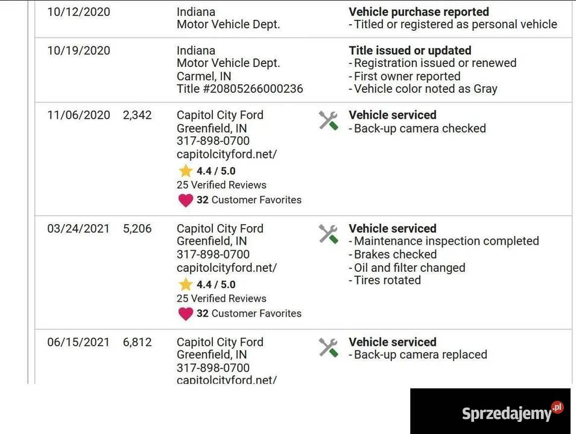Click the wrench icon for 03/24/2021 service
The width and height of the screenshot is (576, 434).
pyautogui.click(x=328, y=234)
